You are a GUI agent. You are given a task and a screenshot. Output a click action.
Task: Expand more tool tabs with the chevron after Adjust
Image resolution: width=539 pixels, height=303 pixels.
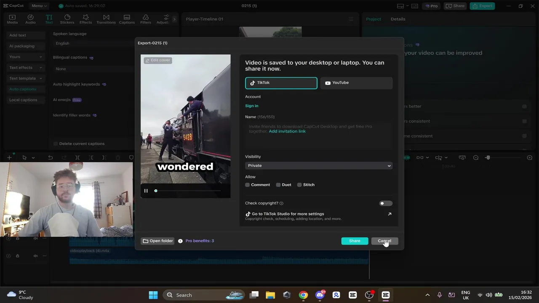point(174,19)
